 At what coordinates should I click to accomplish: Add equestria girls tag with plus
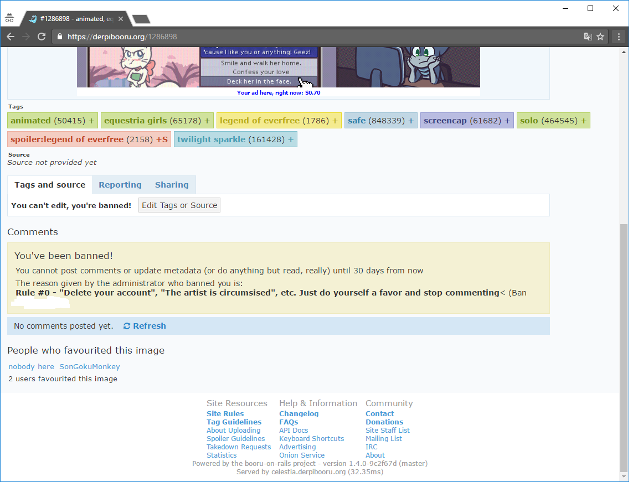click(207, 121)
